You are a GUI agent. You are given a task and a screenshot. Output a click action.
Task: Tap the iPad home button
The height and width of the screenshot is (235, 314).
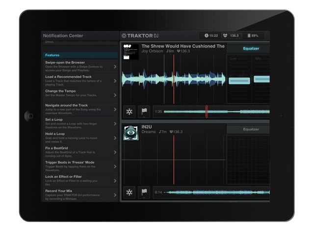30,116
